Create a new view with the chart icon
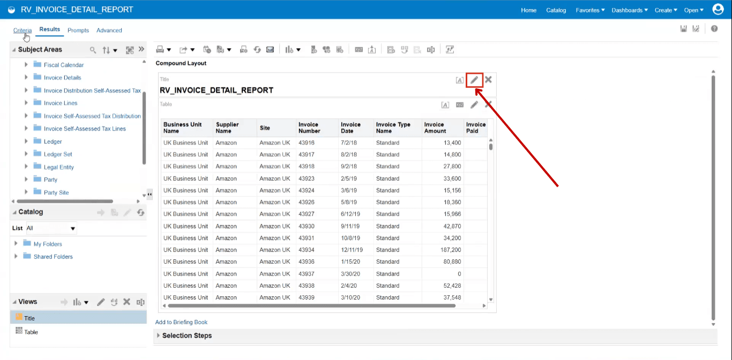The image size is (732, 360). pyautogui.click(x=289, y=49)
